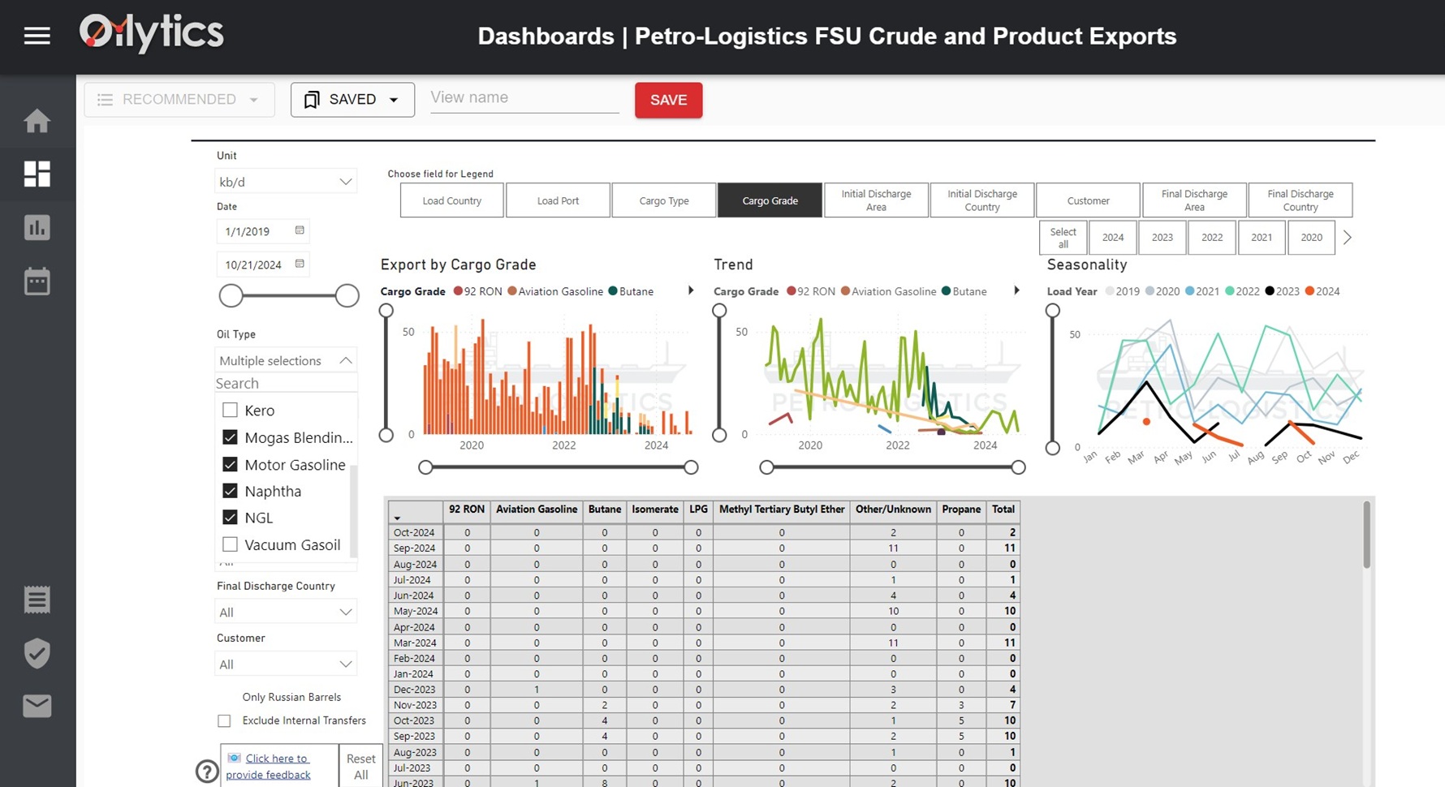Uncheck Naphtha oil type

coord(231,491)
